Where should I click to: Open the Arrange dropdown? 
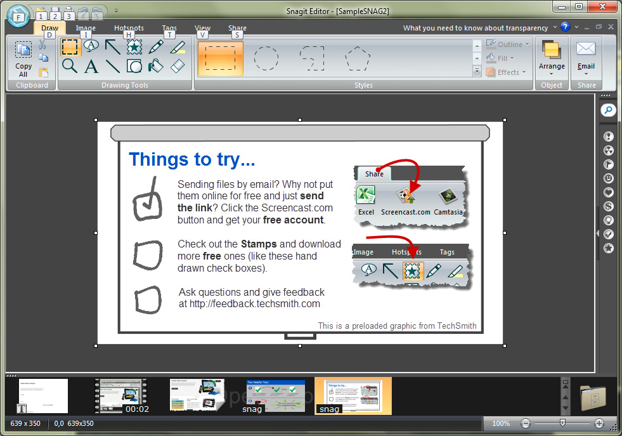tap(552, 58)
